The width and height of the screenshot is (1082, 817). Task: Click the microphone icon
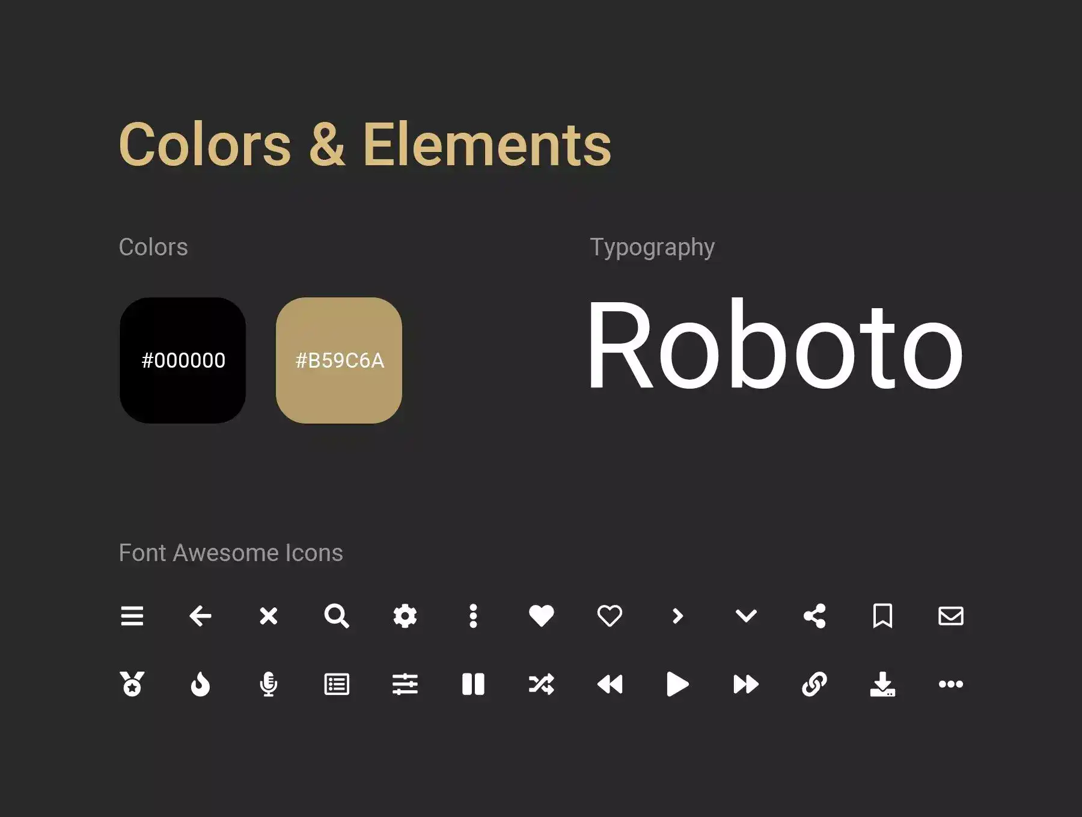268,684
